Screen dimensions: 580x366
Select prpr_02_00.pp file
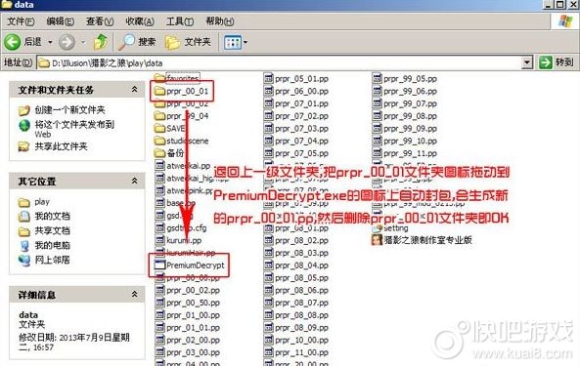188,340
